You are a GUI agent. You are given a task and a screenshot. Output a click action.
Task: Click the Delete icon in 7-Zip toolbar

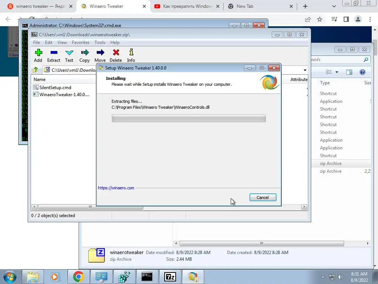point(116,55)
